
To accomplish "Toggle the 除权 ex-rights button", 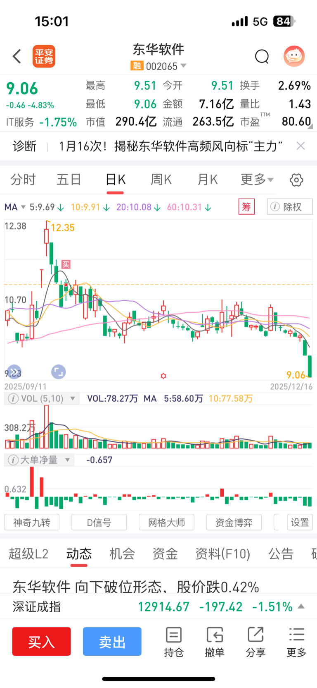I will 290,206.
